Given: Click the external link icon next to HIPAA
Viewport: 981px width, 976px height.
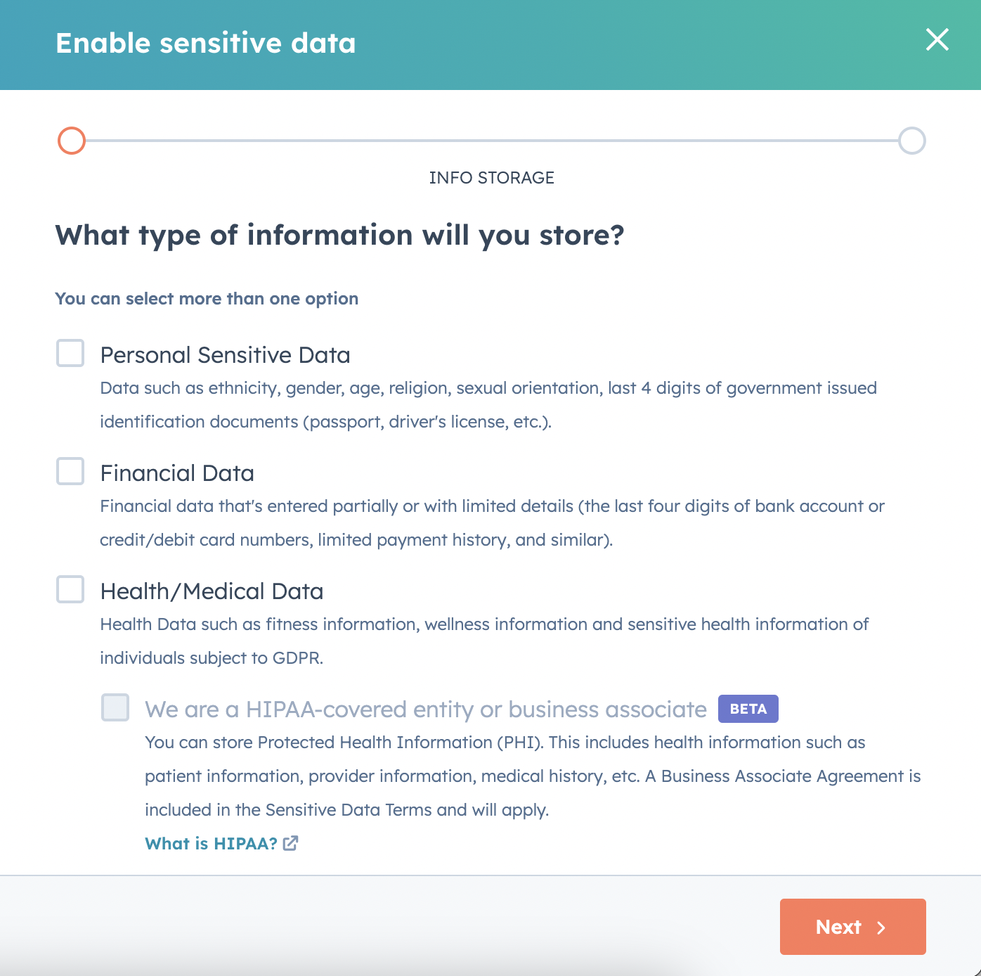Looking at the screenshot, I should [290, 842].
